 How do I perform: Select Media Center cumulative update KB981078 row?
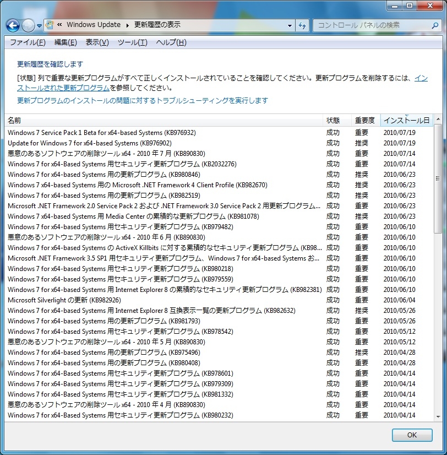(219, 216)
